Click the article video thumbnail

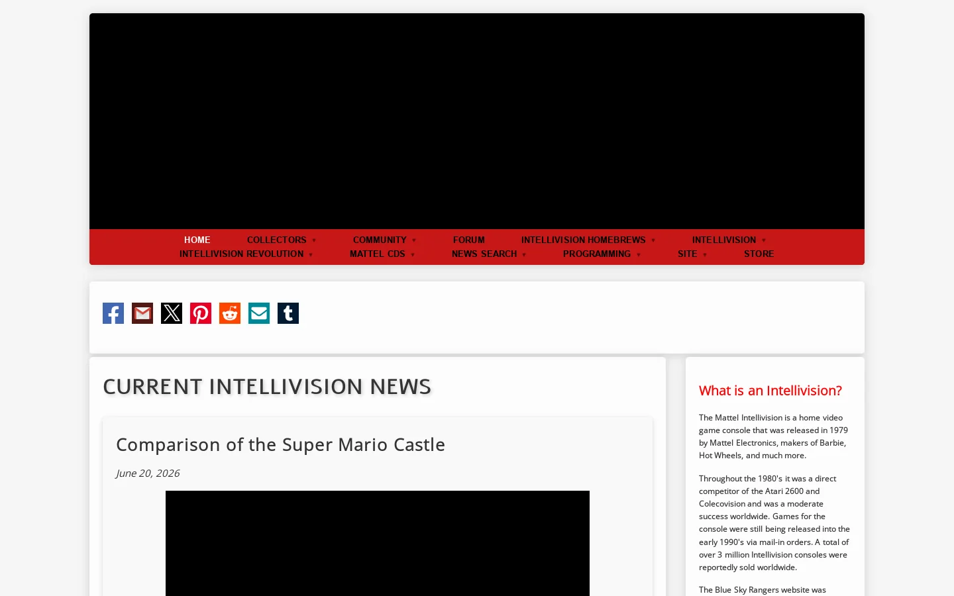coord(378,543)
